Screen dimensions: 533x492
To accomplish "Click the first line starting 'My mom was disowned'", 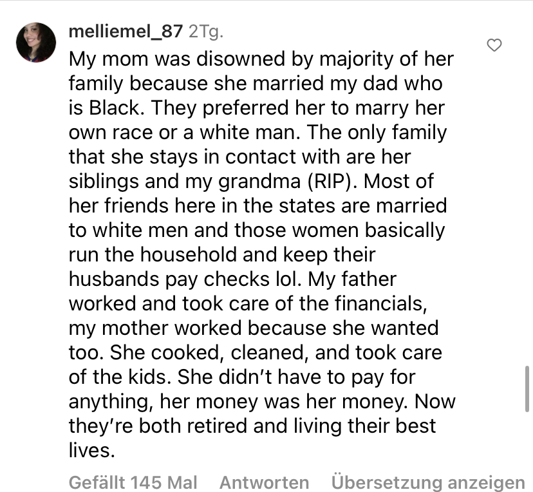I will pos(261,59).
